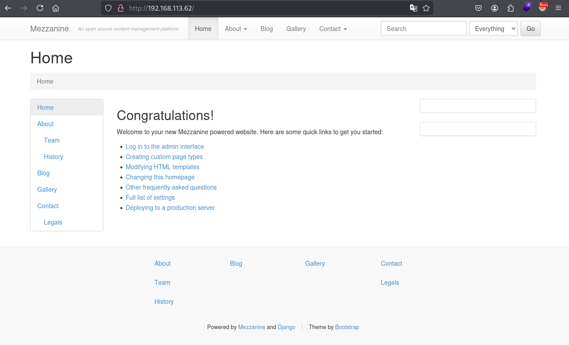Click the Burp extension icon
569x345 pixels.
tap(543, 7)
